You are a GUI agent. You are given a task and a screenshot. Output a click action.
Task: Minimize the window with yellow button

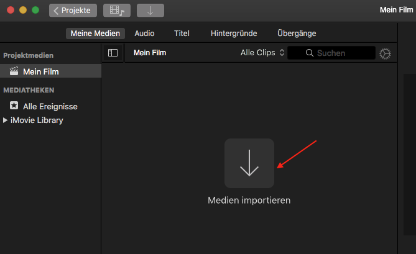tap(23, 10)
